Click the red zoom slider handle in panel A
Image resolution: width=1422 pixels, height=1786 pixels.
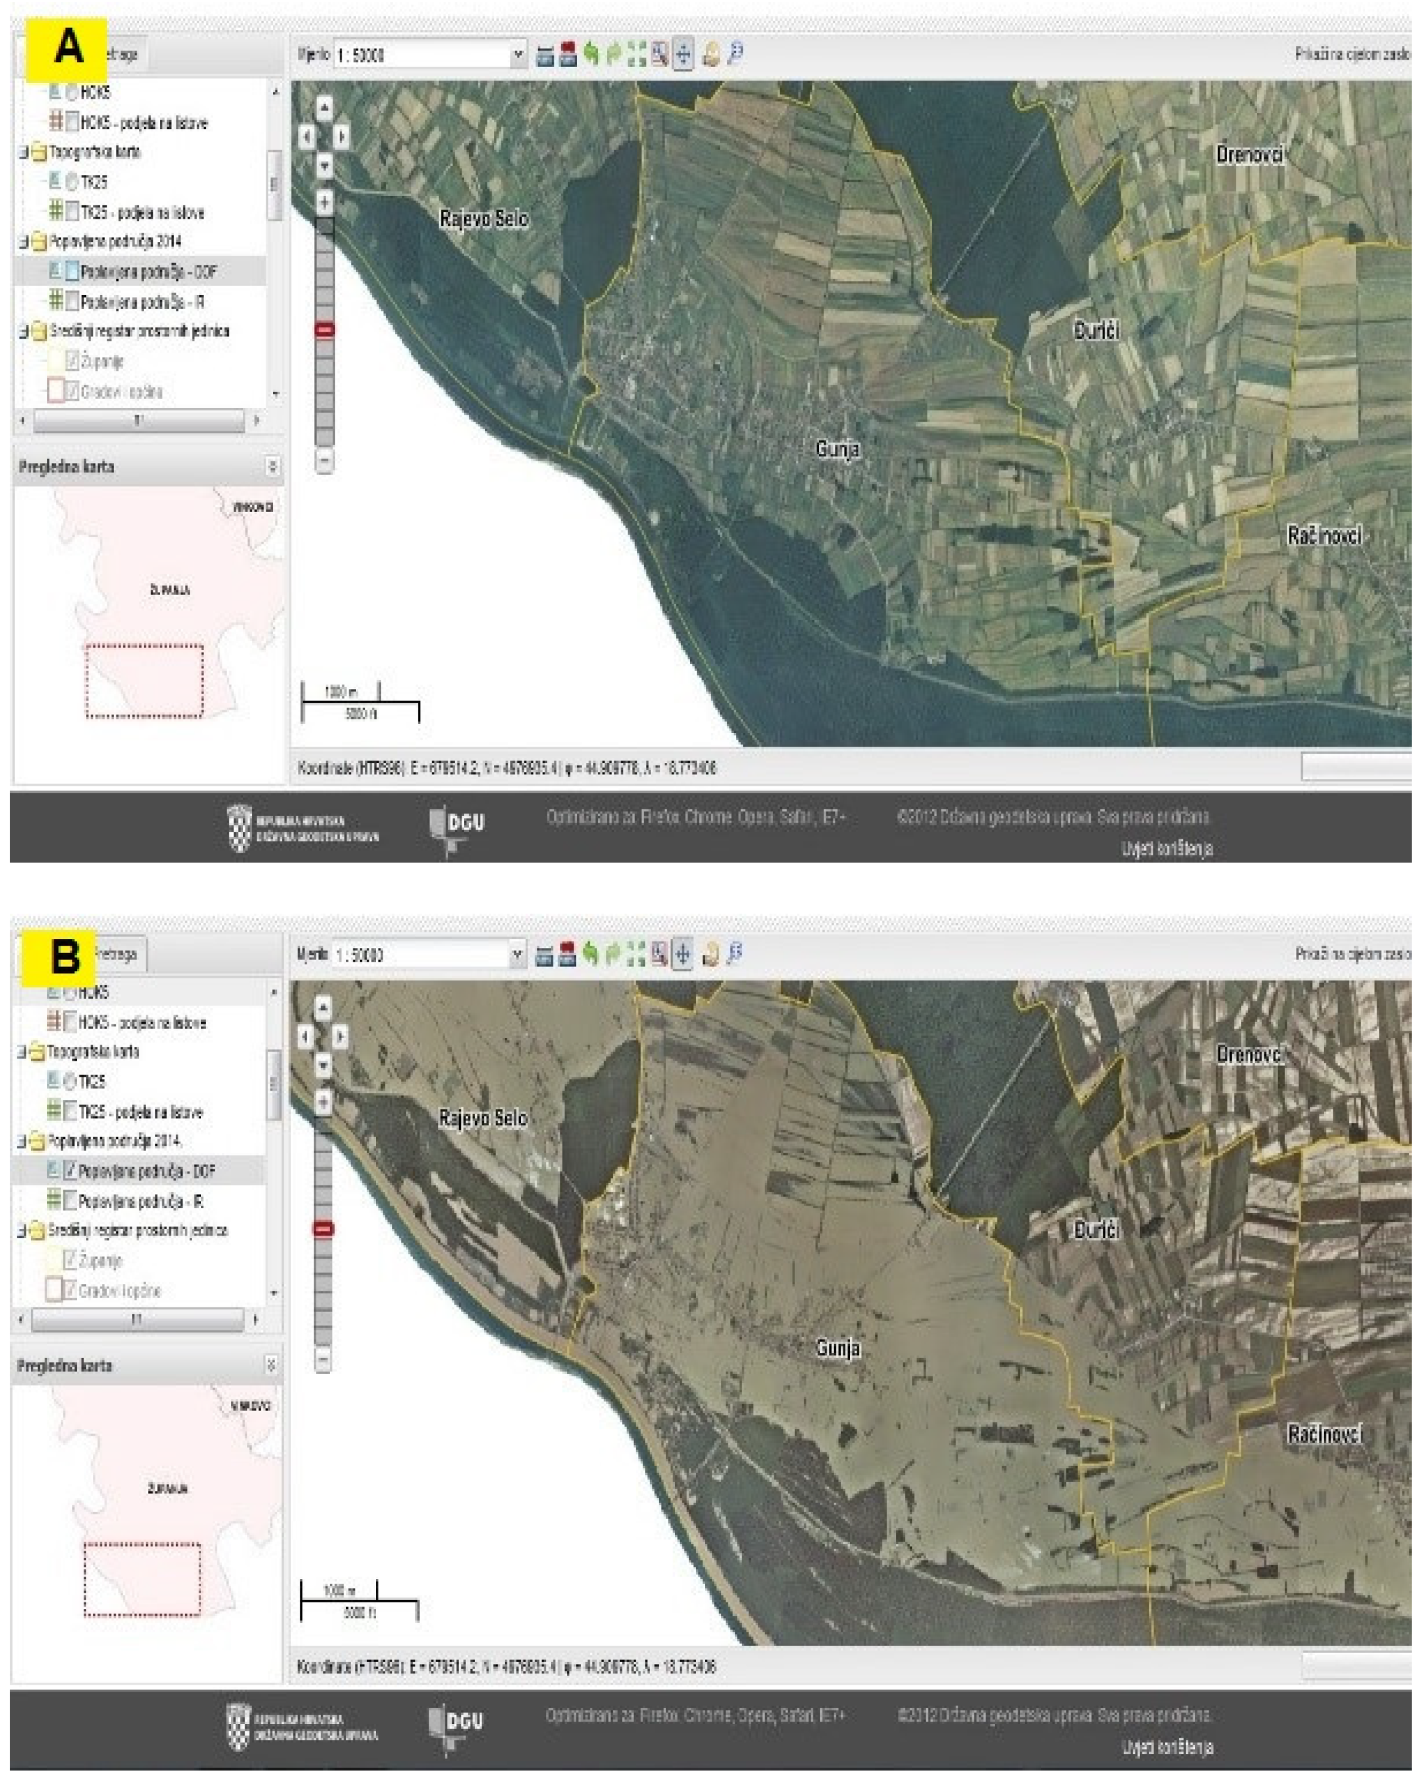324,330
